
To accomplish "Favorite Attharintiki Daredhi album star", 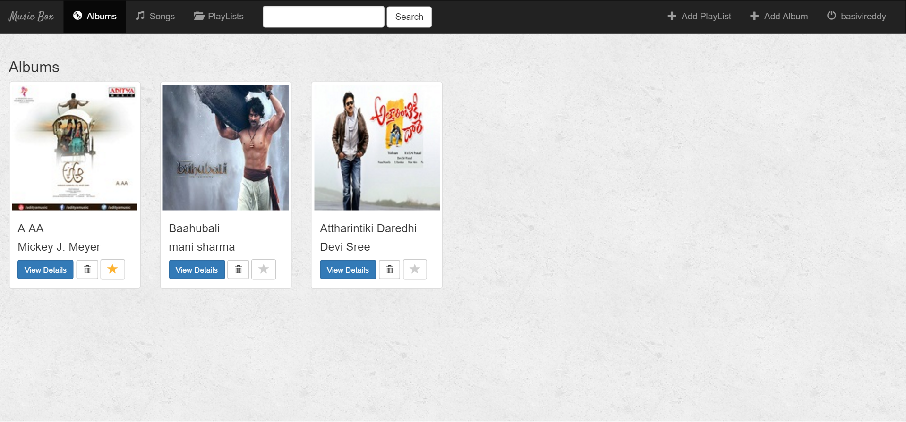I will click(415, 270).
